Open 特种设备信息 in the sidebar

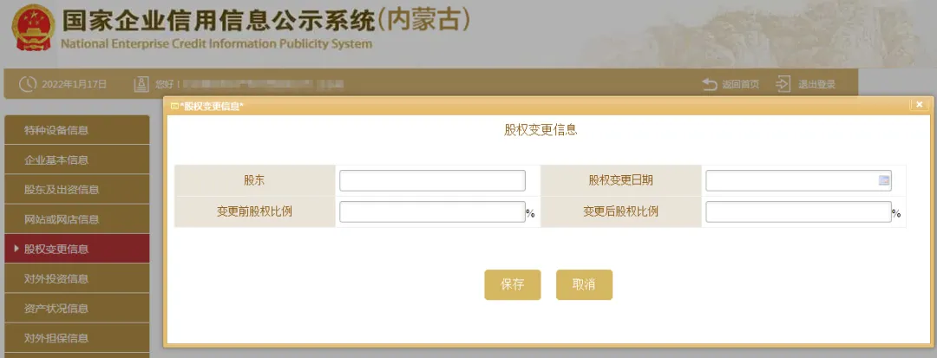56,131
